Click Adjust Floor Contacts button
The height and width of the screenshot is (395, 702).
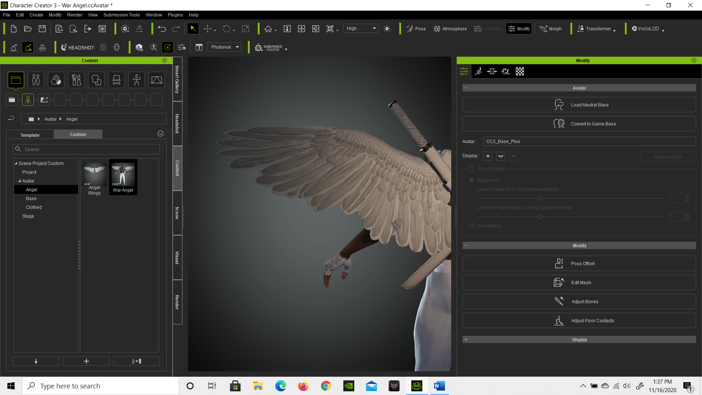pyautogui.click(x=579, y=321)
